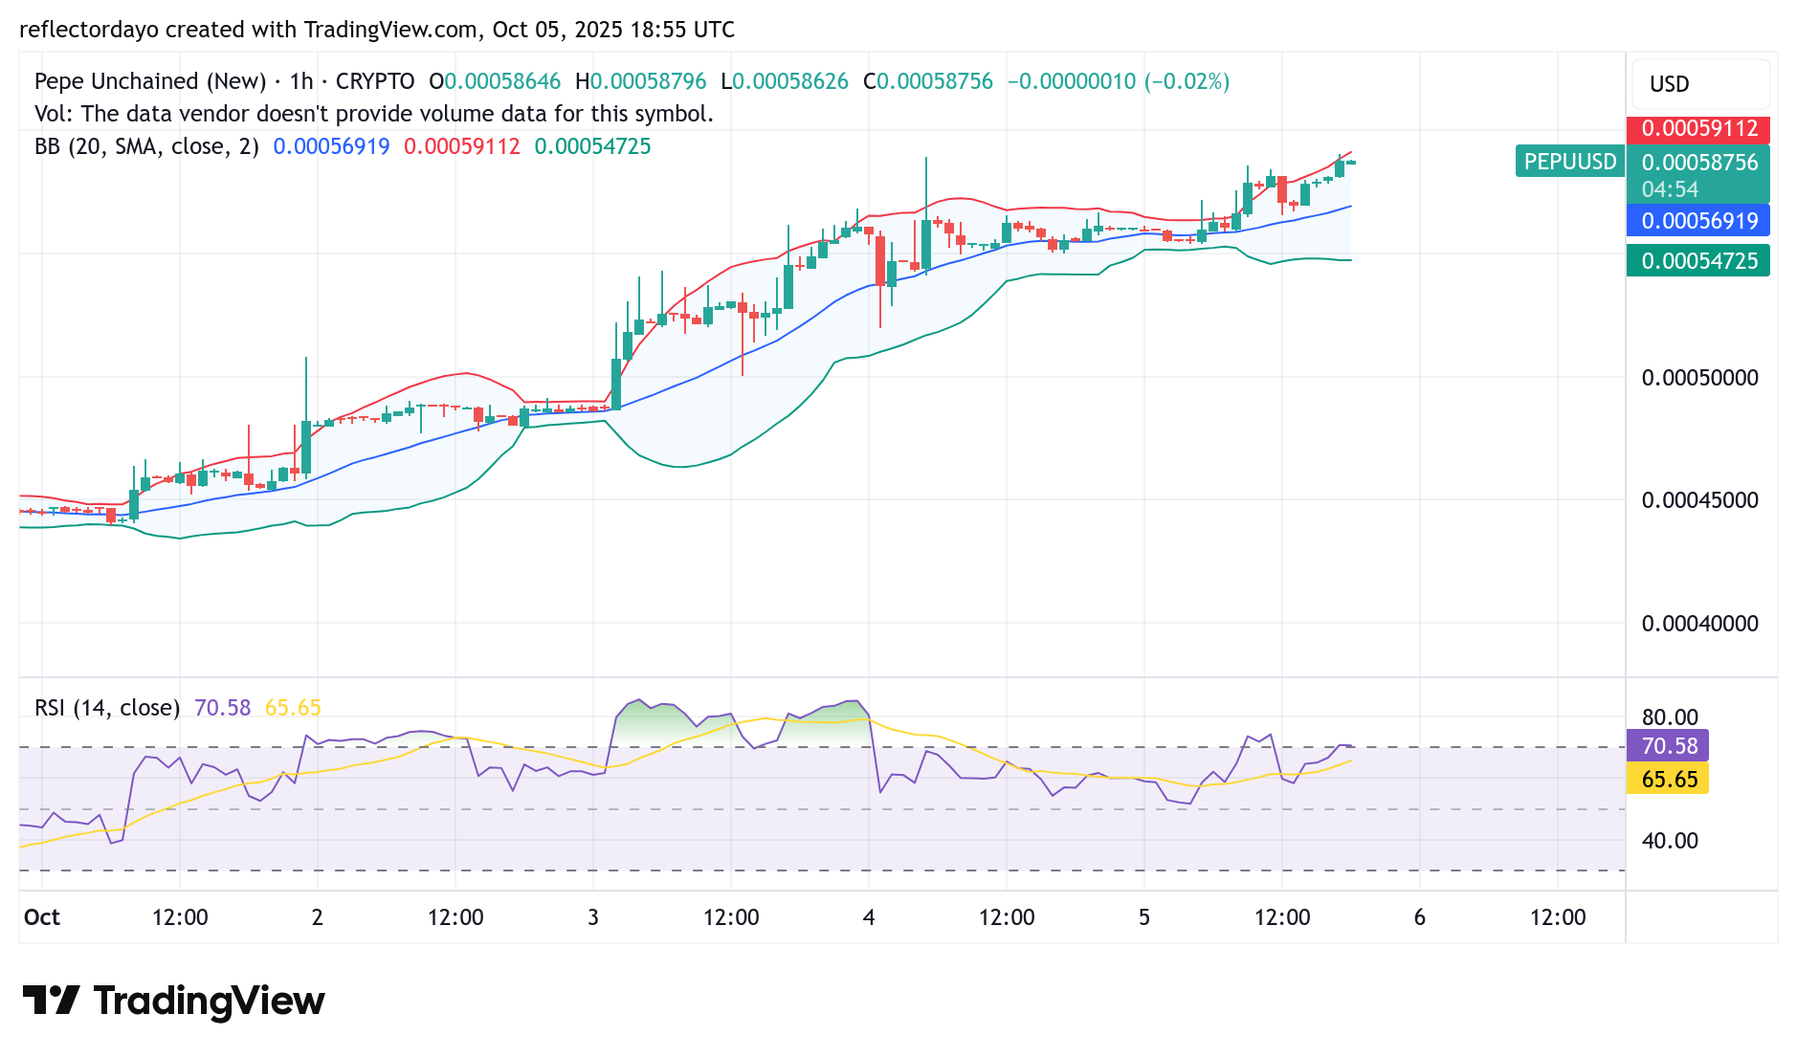Click the blue basis price label 0.00056919
This screenshot has width=1797, height=1058.
pyautogui.click(x=1698, y=221)
